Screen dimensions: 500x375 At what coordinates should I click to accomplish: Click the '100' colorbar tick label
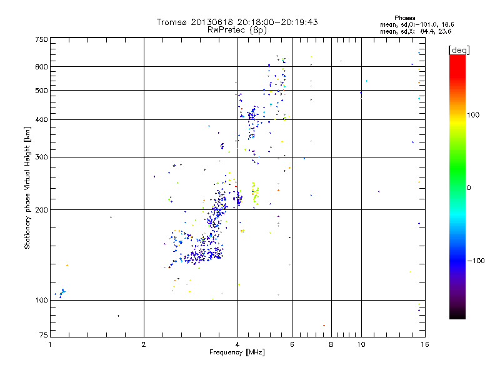[473, 115]
